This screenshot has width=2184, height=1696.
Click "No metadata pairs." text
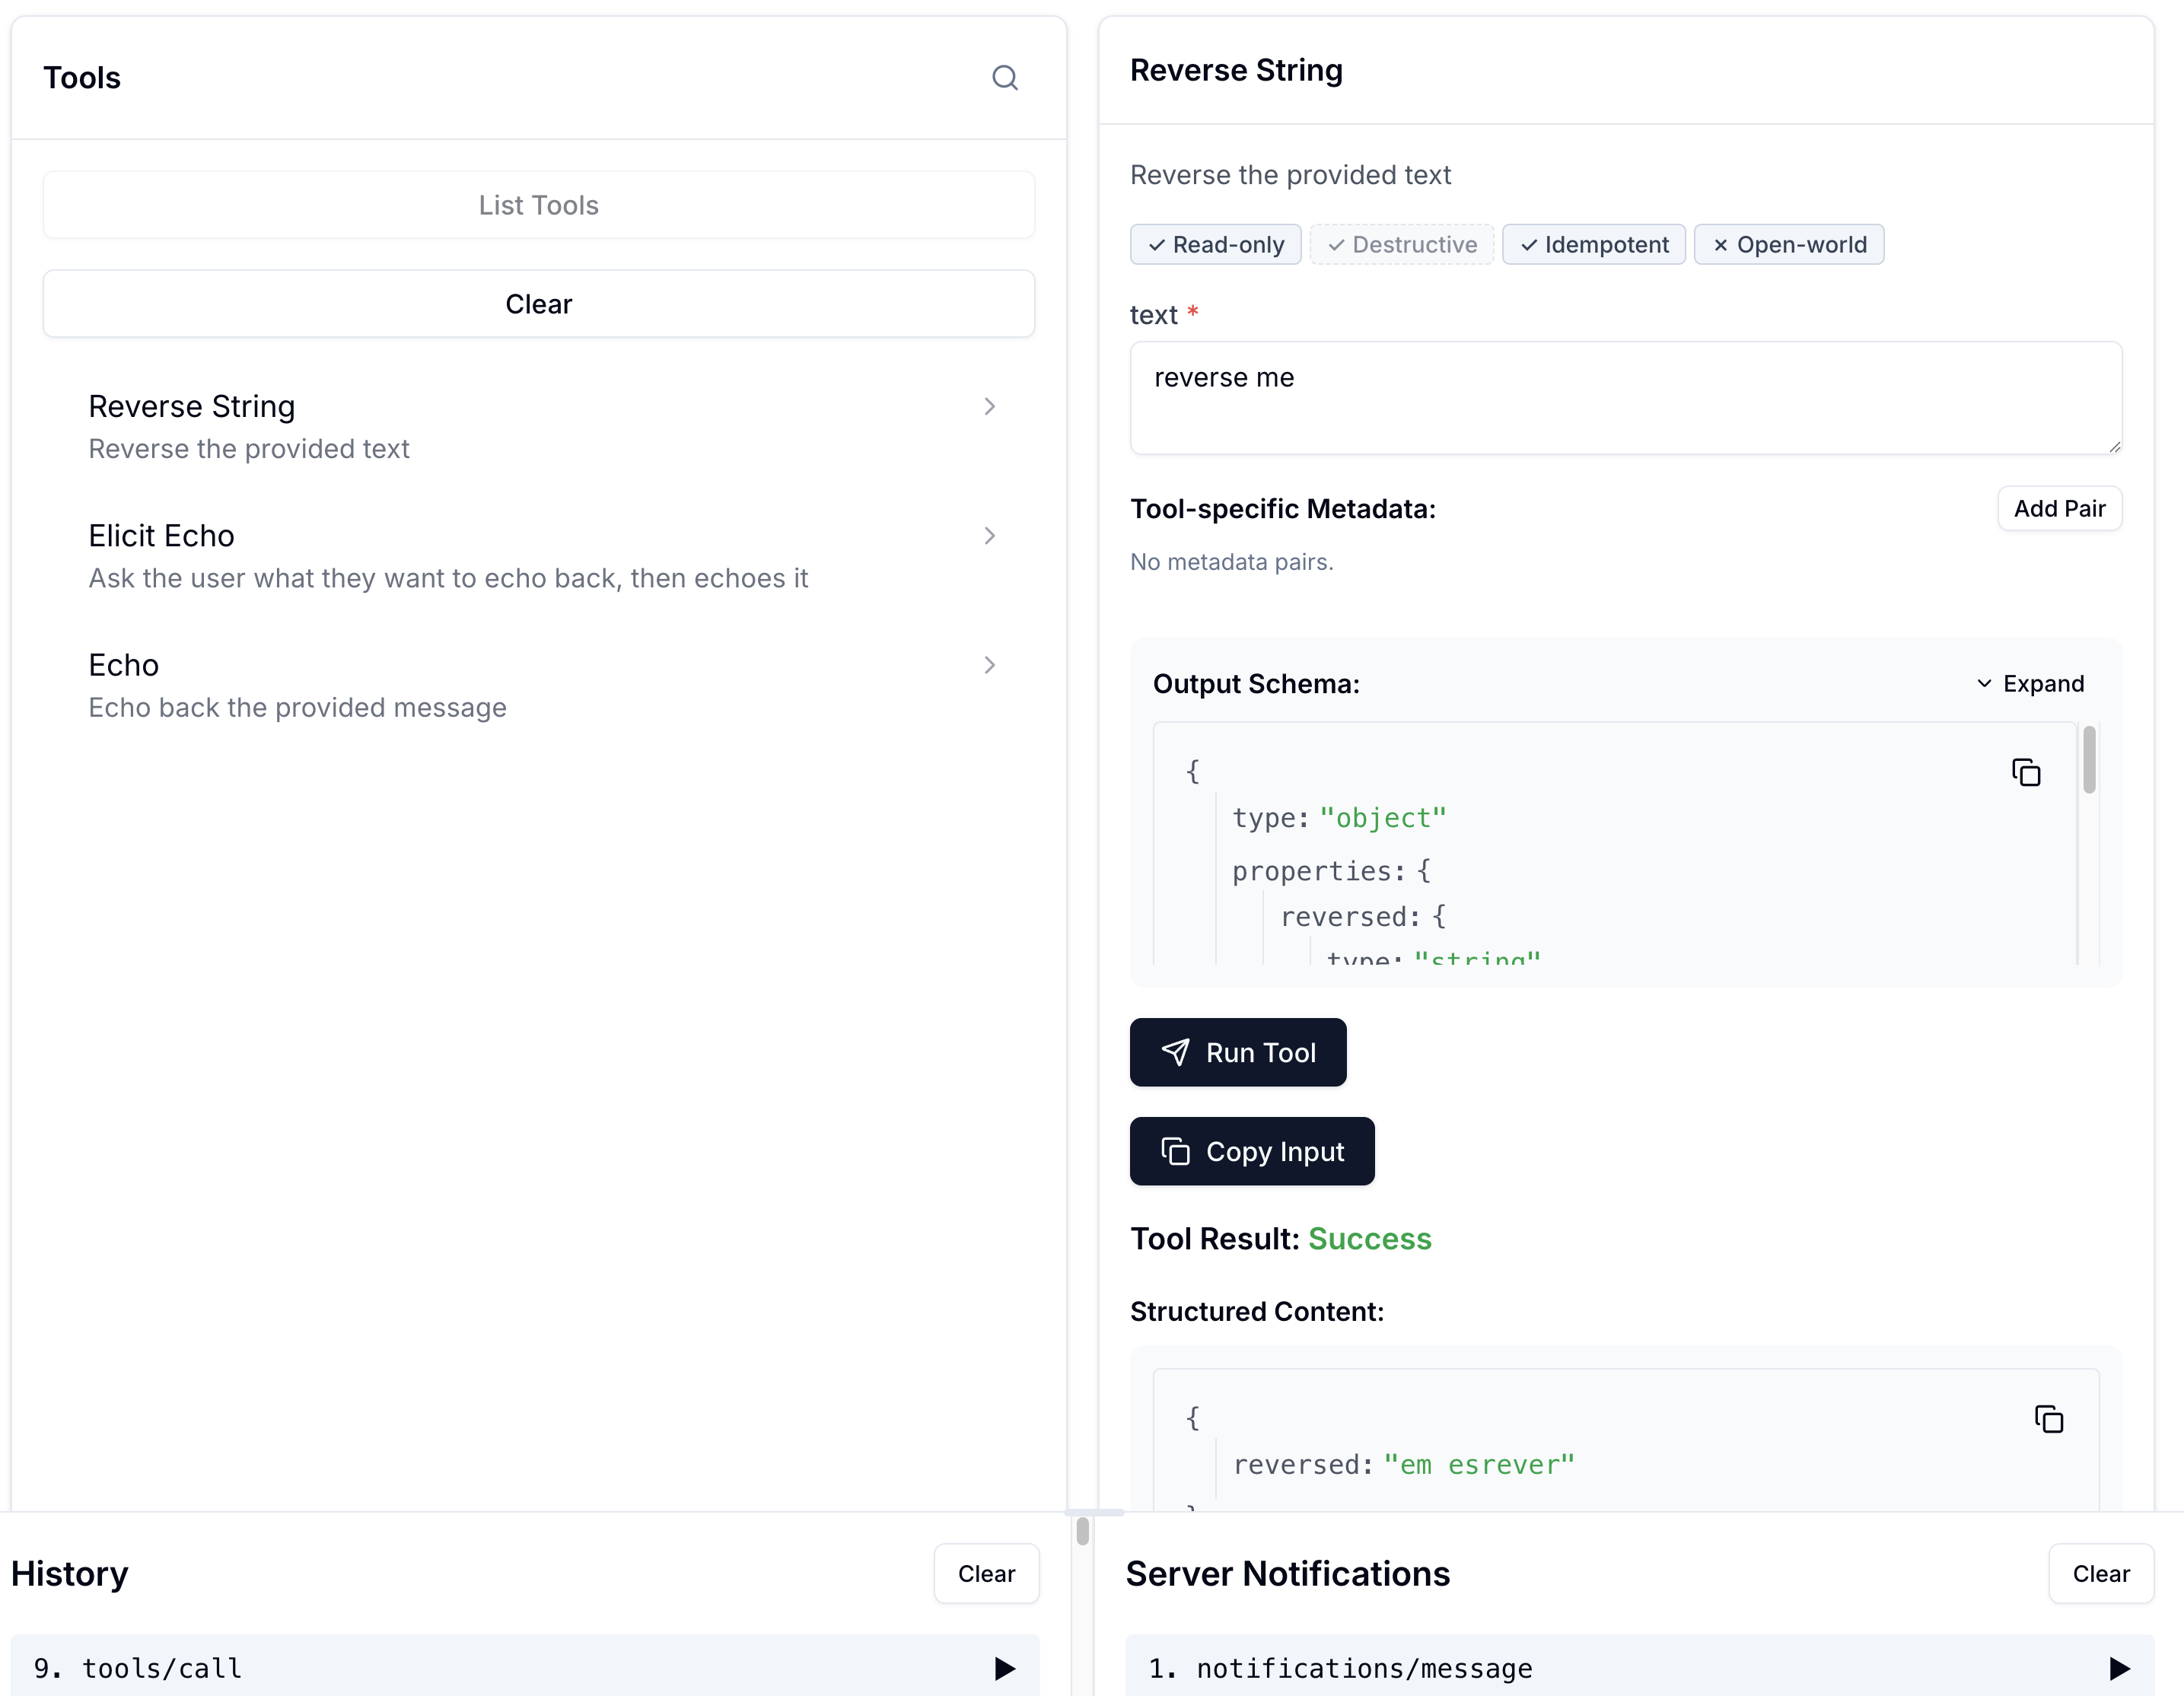pos(1231,562)
